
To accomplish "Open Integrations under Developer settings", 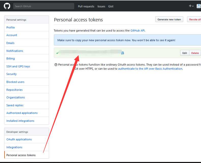I will (26, 147).
